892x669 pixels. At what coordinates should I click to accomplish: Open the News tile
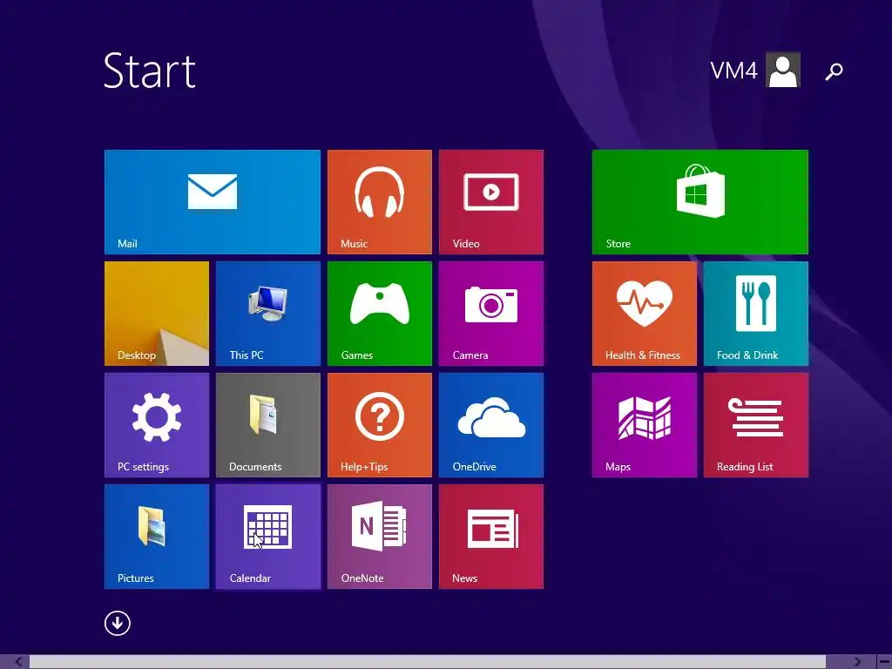491,537
